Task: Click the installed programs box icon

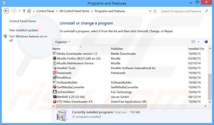Action: tap(62, 116)
